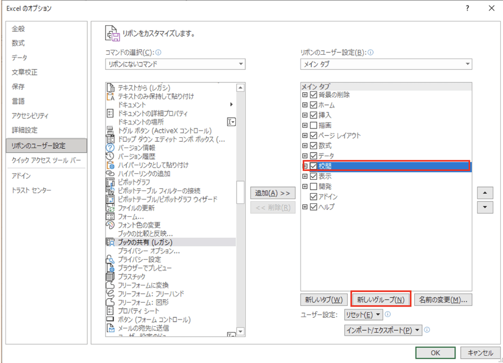Click the キャンセル button
The image size is (503, 363).
[x=480, y=353]
